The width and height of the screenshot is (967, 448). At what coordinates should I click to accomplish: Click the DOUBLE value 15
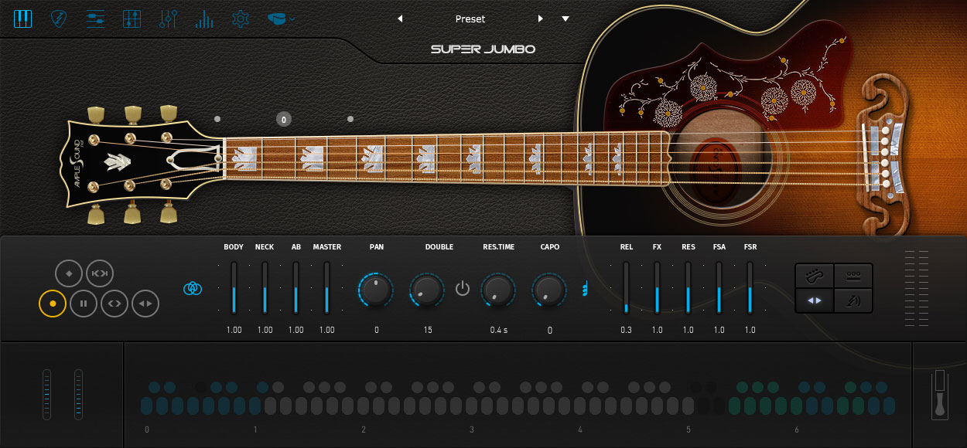[428, 330]
